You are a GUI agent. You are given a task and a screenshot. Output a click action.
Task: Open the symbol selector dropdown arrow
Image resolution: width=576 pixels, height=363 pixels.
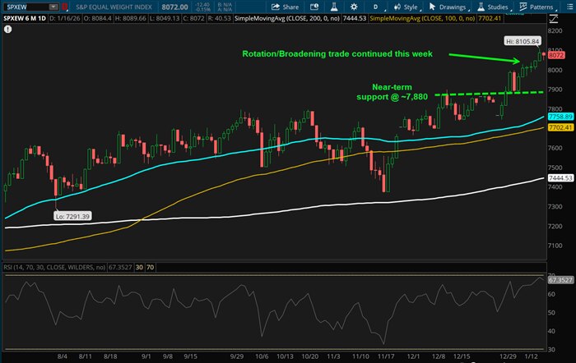[53, 7]
